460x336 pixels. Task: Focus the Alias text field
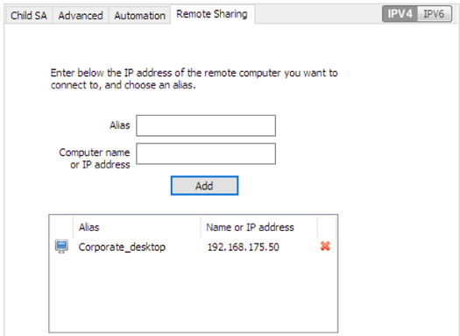click(x=206, y=125)
